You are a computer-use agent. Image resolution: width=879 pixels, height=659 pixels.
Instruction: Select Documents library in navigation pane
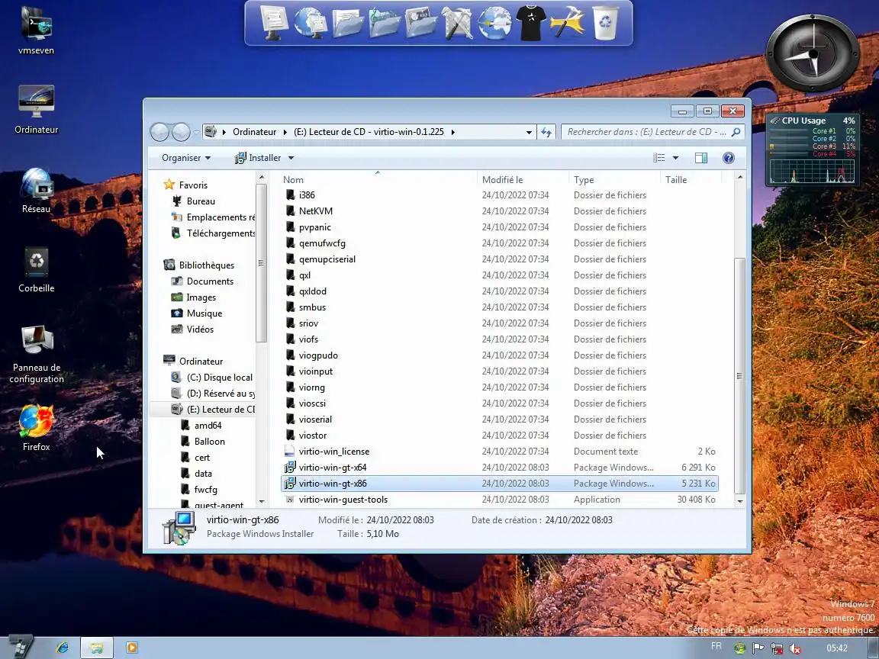[x=210, y=281]
